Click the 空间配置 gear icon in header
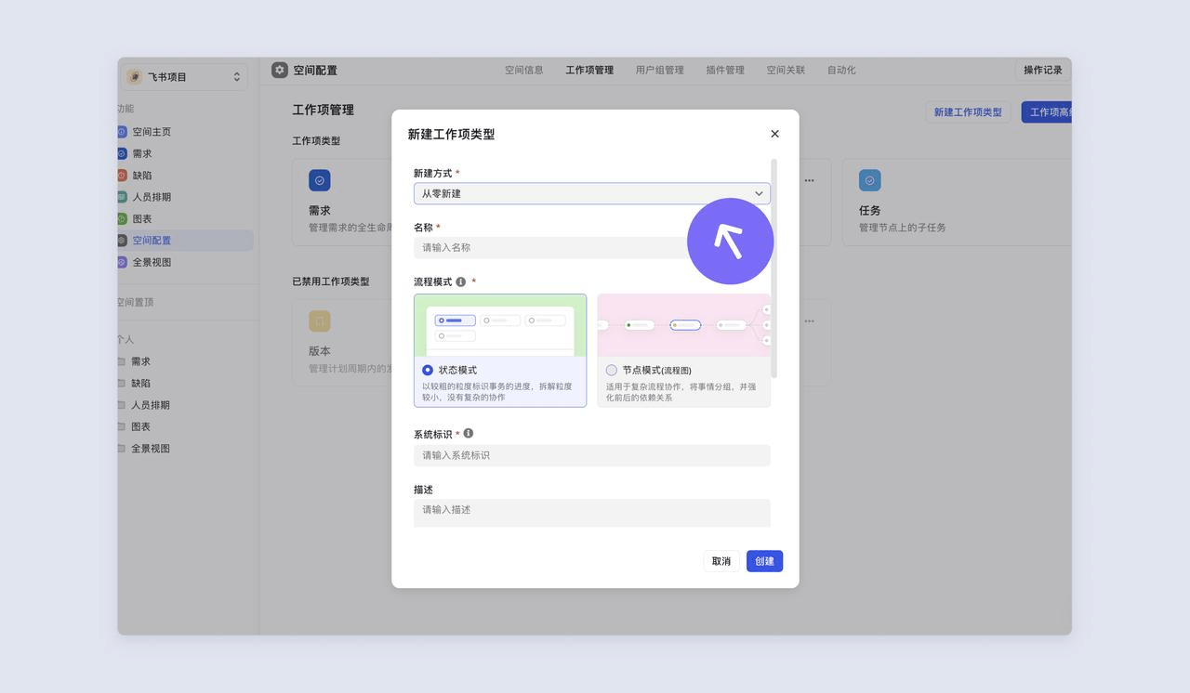 tap(280, 70)
